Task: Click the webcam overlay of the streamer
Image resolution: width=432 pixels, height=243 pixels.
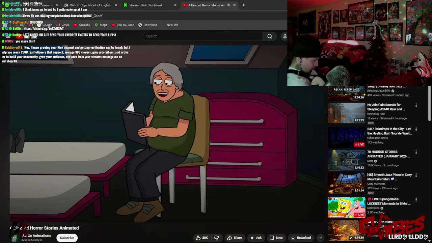Action: [x=359, y=43]
